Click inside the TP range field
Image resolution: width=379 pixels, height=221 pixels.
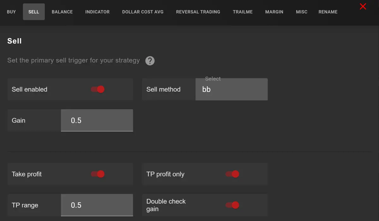click(x=97, y=205)
